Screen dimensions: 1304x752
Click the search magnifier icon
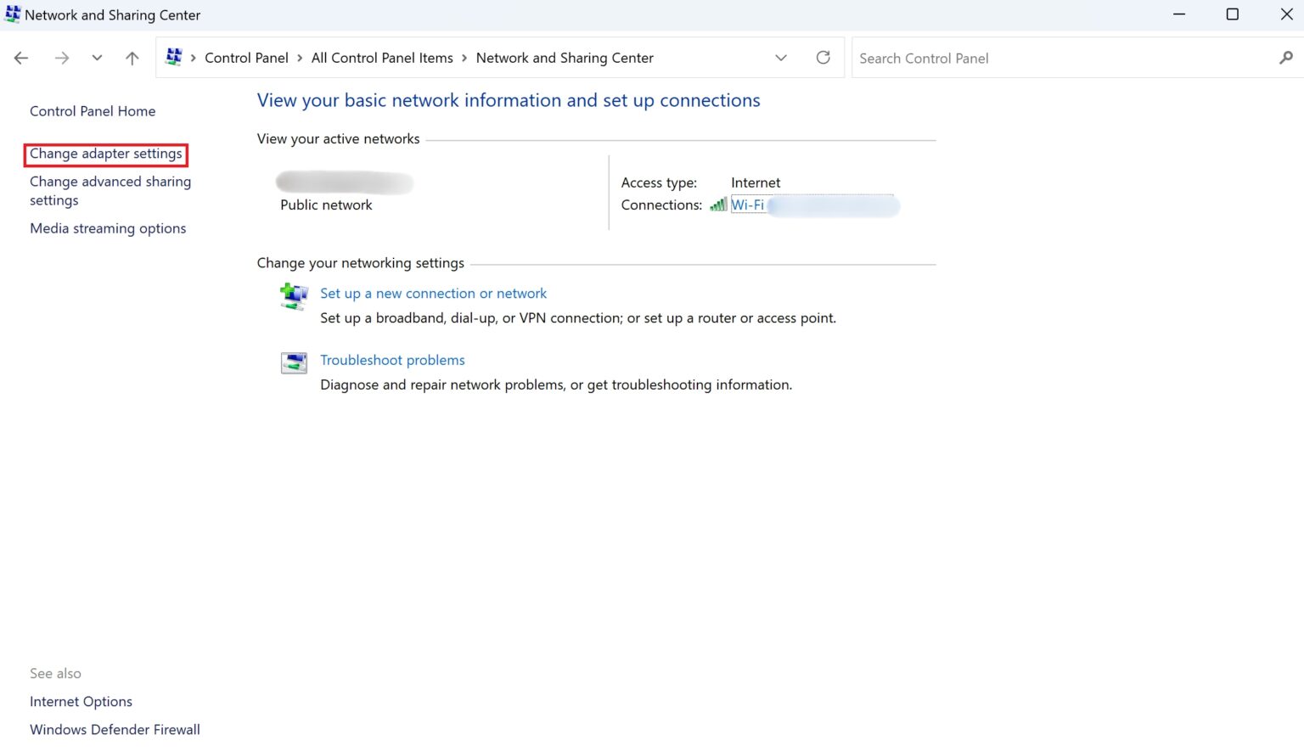point(1285,58)
